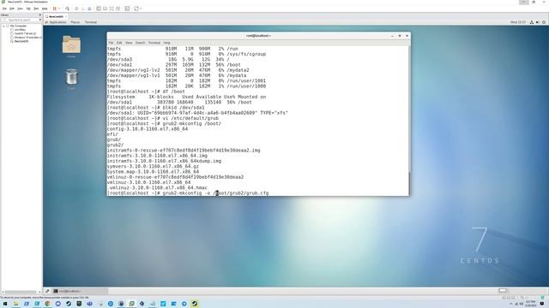Enter full screen mode via toolbar icon
The width and height of the screenshot is (549, 308).
pos(112,9)
